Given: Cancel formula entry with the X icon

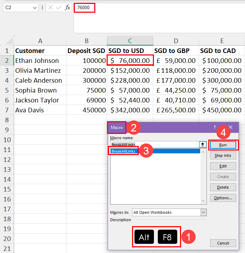Looking at the screenshot, I should (50, 7).
